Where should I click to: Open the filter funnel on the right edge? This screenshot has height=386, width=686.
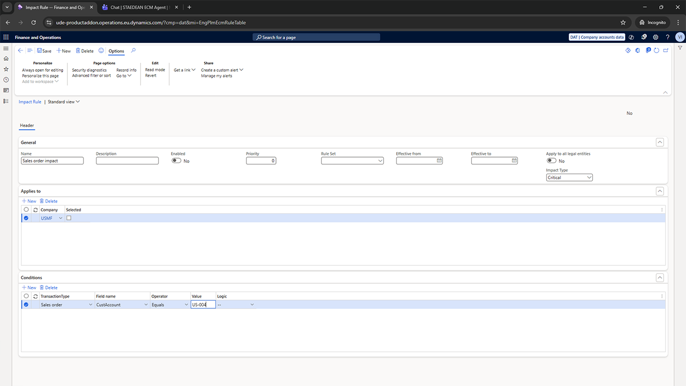click(680, 48)
